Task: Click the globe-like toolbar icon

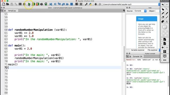Action: point(24,4)
